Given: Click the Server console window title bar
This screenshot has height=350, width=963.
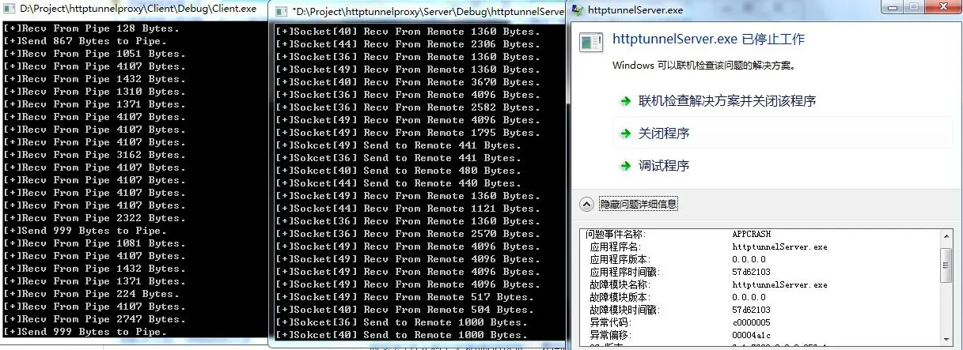Looking at the screenshot, I should pos(418,11).
